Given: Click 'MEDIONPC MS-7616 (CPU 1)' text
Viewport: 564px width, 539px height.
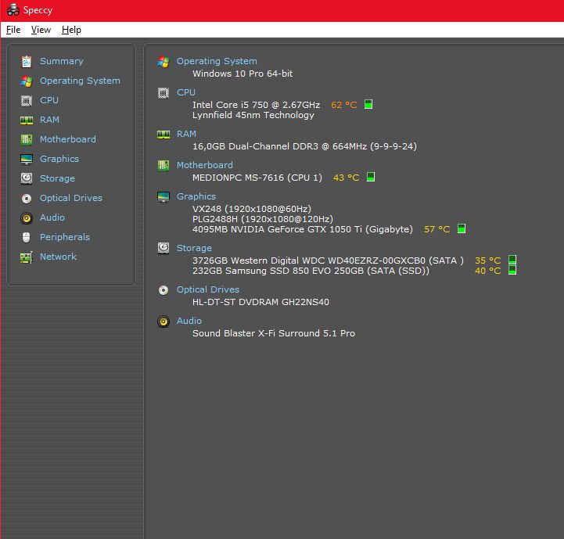Looking at the screenshot, I should tap(257, 178).
